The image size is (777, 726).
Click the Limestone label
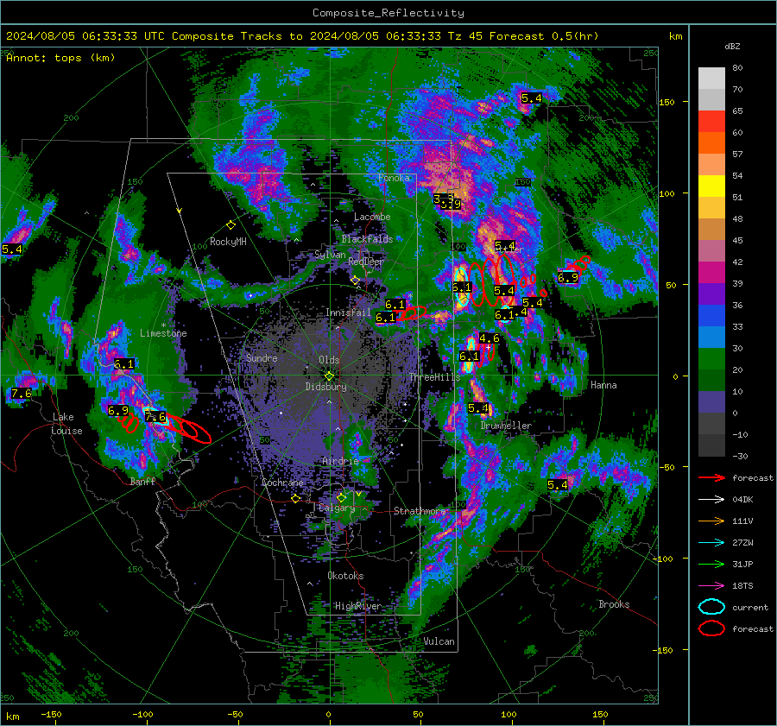click(163, 333)
